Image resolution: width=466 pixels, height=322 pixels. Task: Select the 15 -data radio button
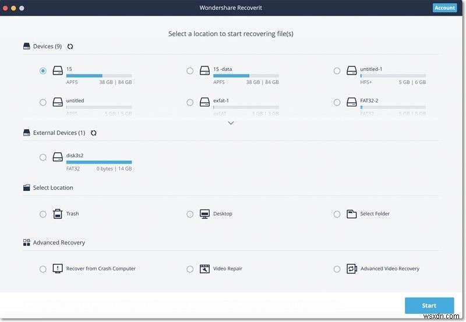click(190, 70)
